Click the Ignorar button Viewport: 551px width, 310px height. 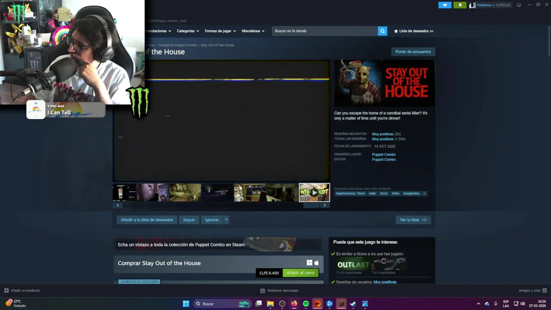[x=212, y=220]
